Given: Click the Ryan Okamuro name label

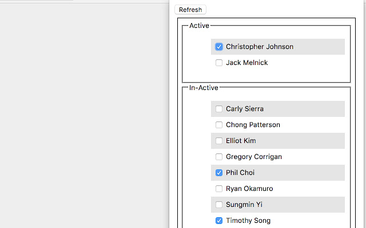Looking at the screenshot, I should (249, 189).
